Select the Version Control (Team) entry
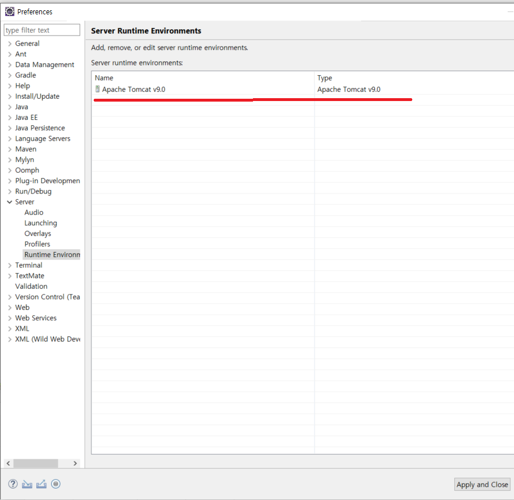This screenshot has width=514, height=500. pos(48,297)
